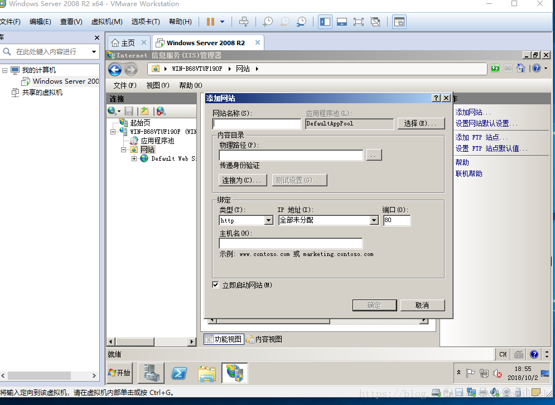Click the 物理路径 input field
555x405 pixels.
[x=291, y=155]
